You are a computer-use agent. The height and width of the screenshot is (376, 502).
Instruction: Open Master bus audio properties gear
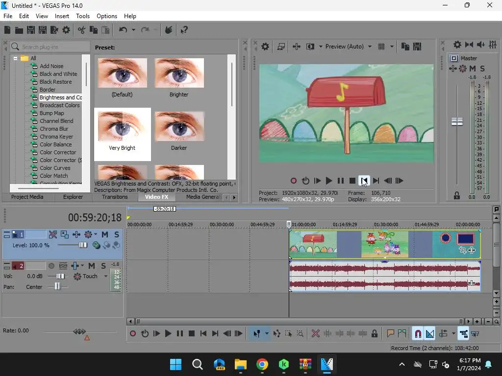pyautogui.click(x=457, y=45)
